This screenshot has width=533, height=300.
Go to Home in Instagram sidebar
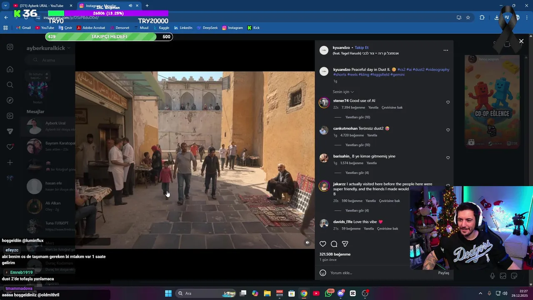[x=10, y=69]
